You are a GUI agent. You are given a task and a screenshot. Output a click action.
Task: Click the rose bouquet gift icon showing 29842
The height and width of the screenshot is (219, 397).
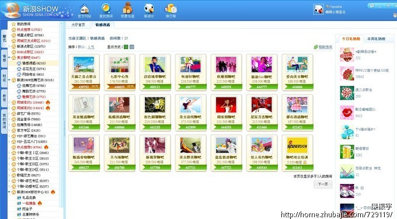coord(347,74)
